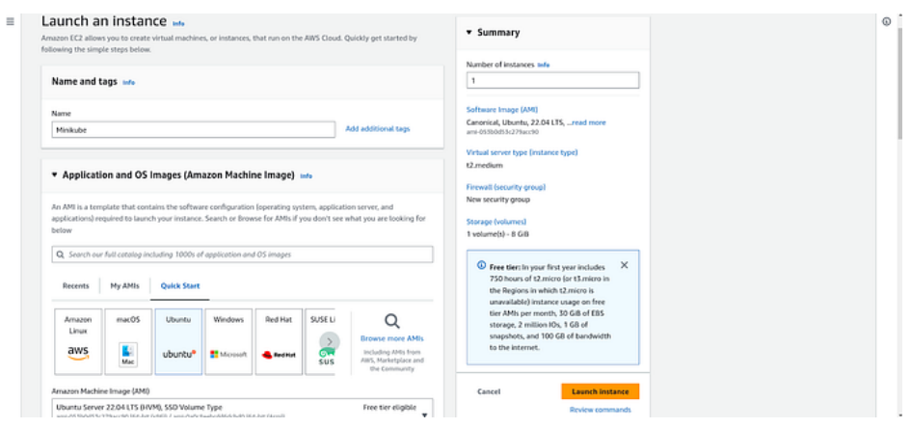Click the Number of instances field
The image size is (911, 428).
(552, 80)
